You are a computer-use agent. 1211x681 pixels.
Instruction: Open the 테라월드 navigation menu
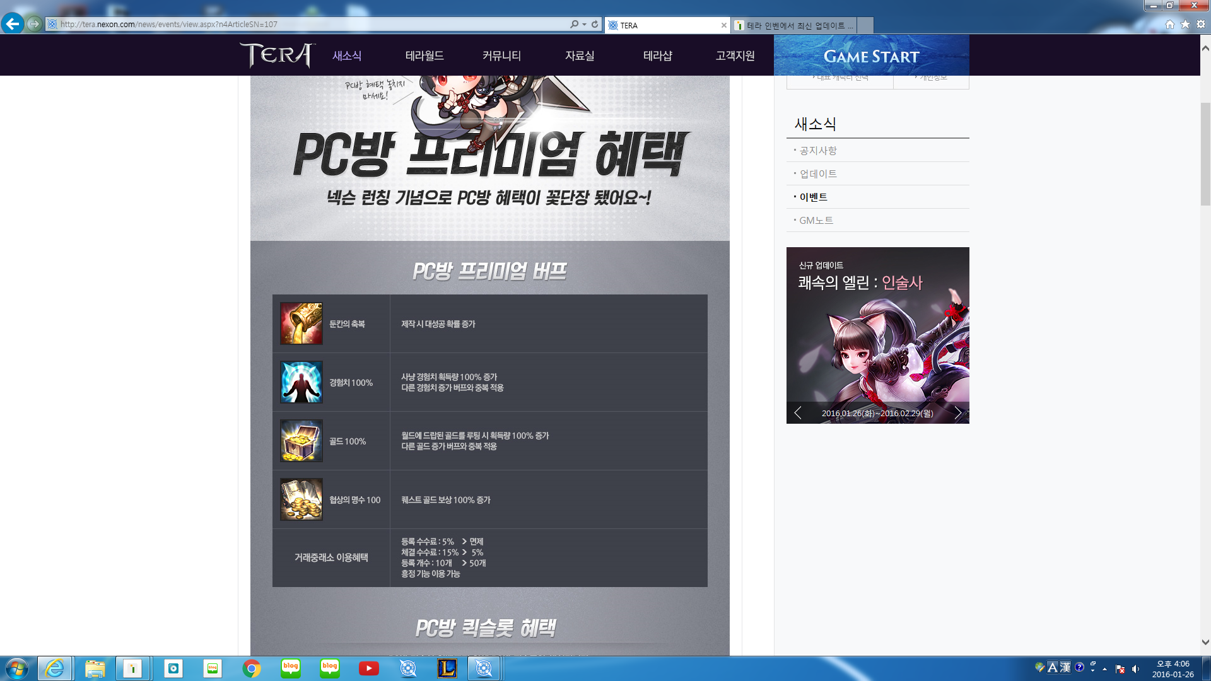click(x=424, y=55)
